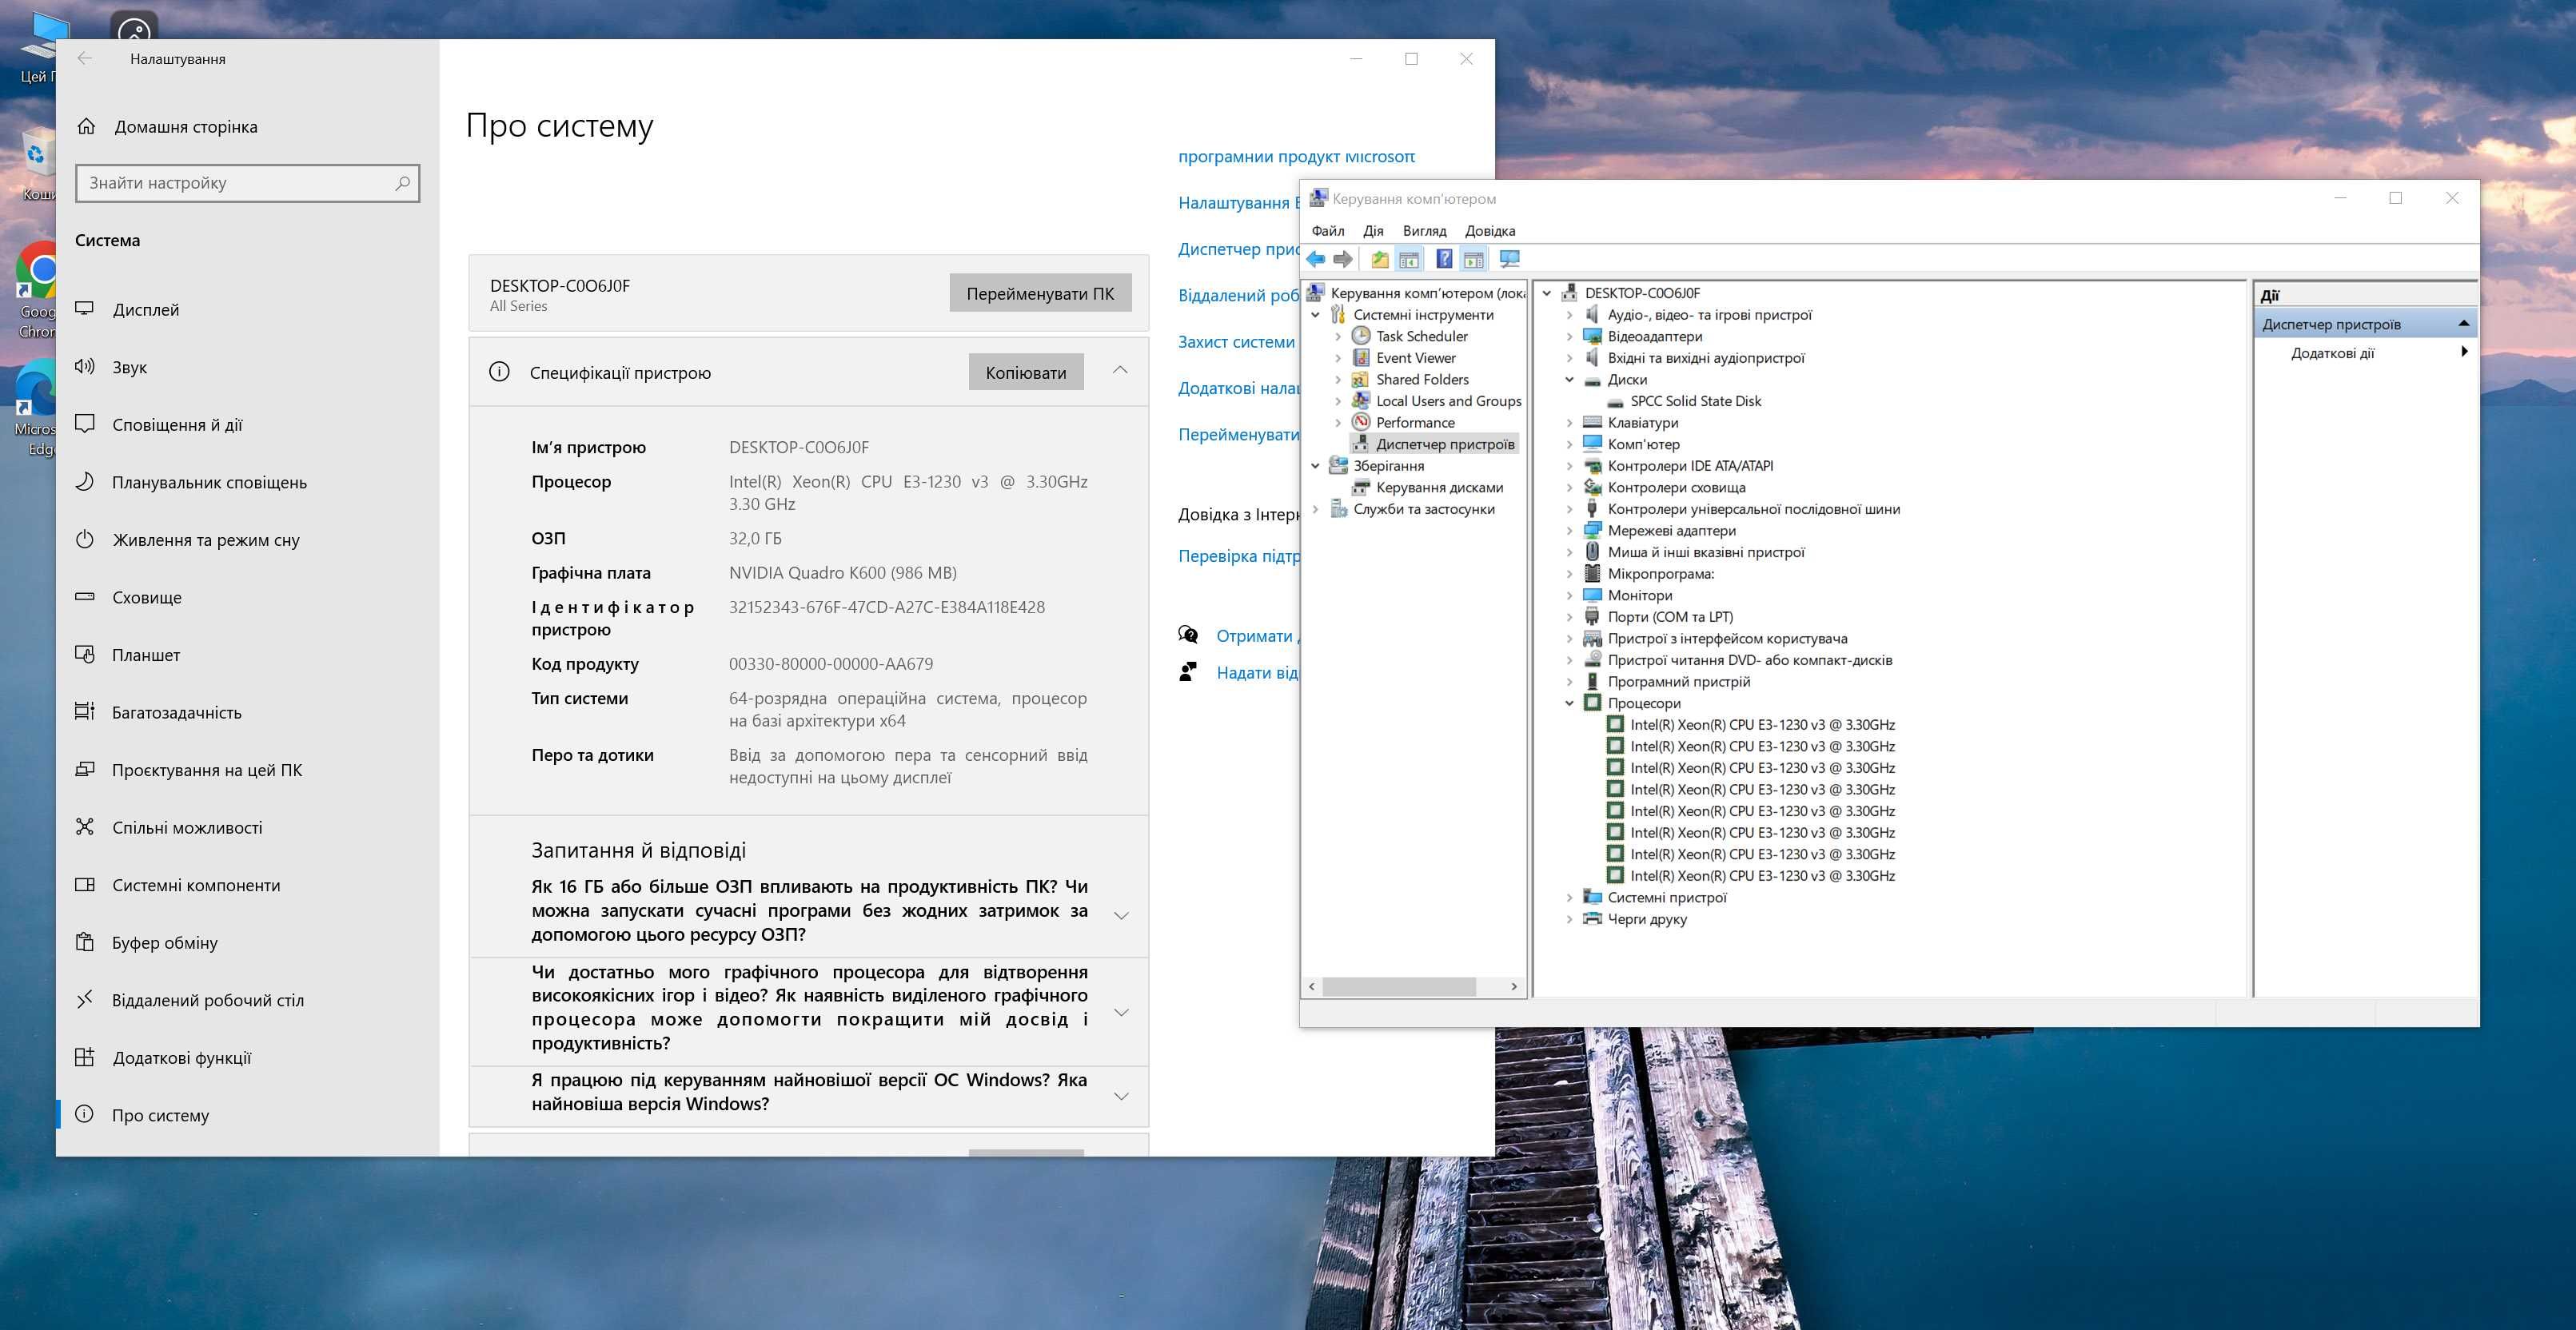
Task: Click the Копіювати button for device specs
Action: click(x=1026, y=372)
